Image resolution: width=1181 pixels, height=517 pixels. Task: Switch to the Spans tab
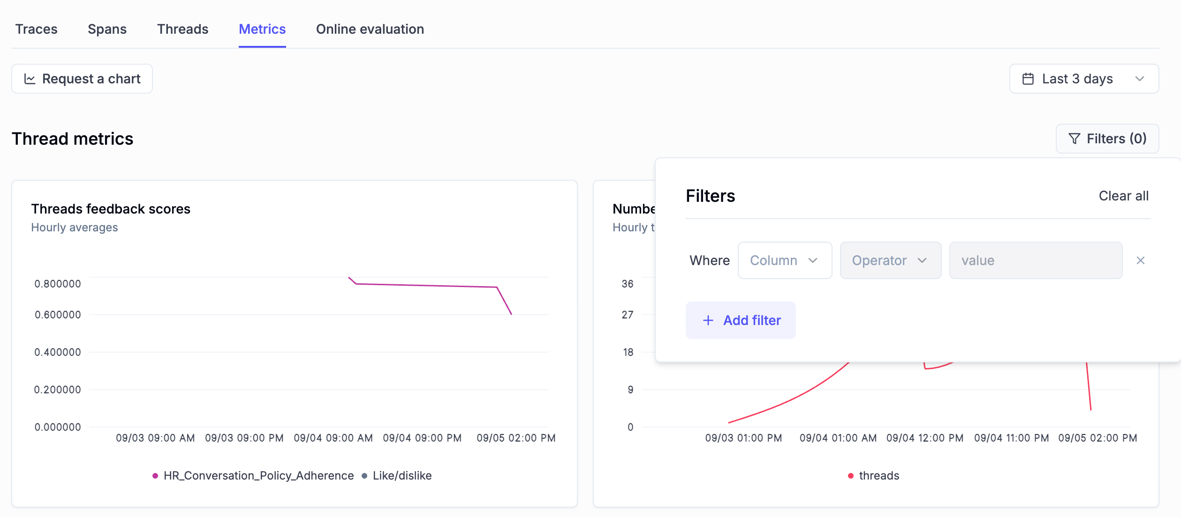click(x=107, y=29)
